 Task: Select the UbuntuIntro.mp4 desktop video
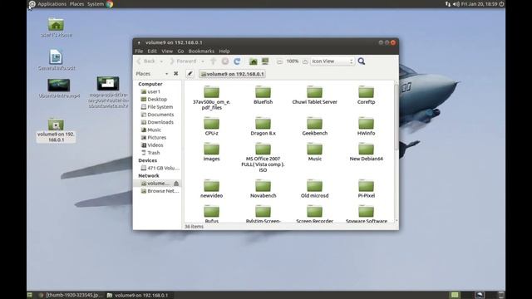coord(59,89)
